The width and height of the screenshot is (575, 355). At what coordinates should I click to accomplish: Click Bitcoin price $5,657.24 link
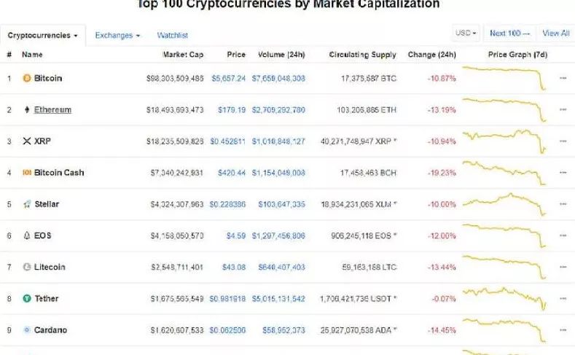(x=228, y=79)
